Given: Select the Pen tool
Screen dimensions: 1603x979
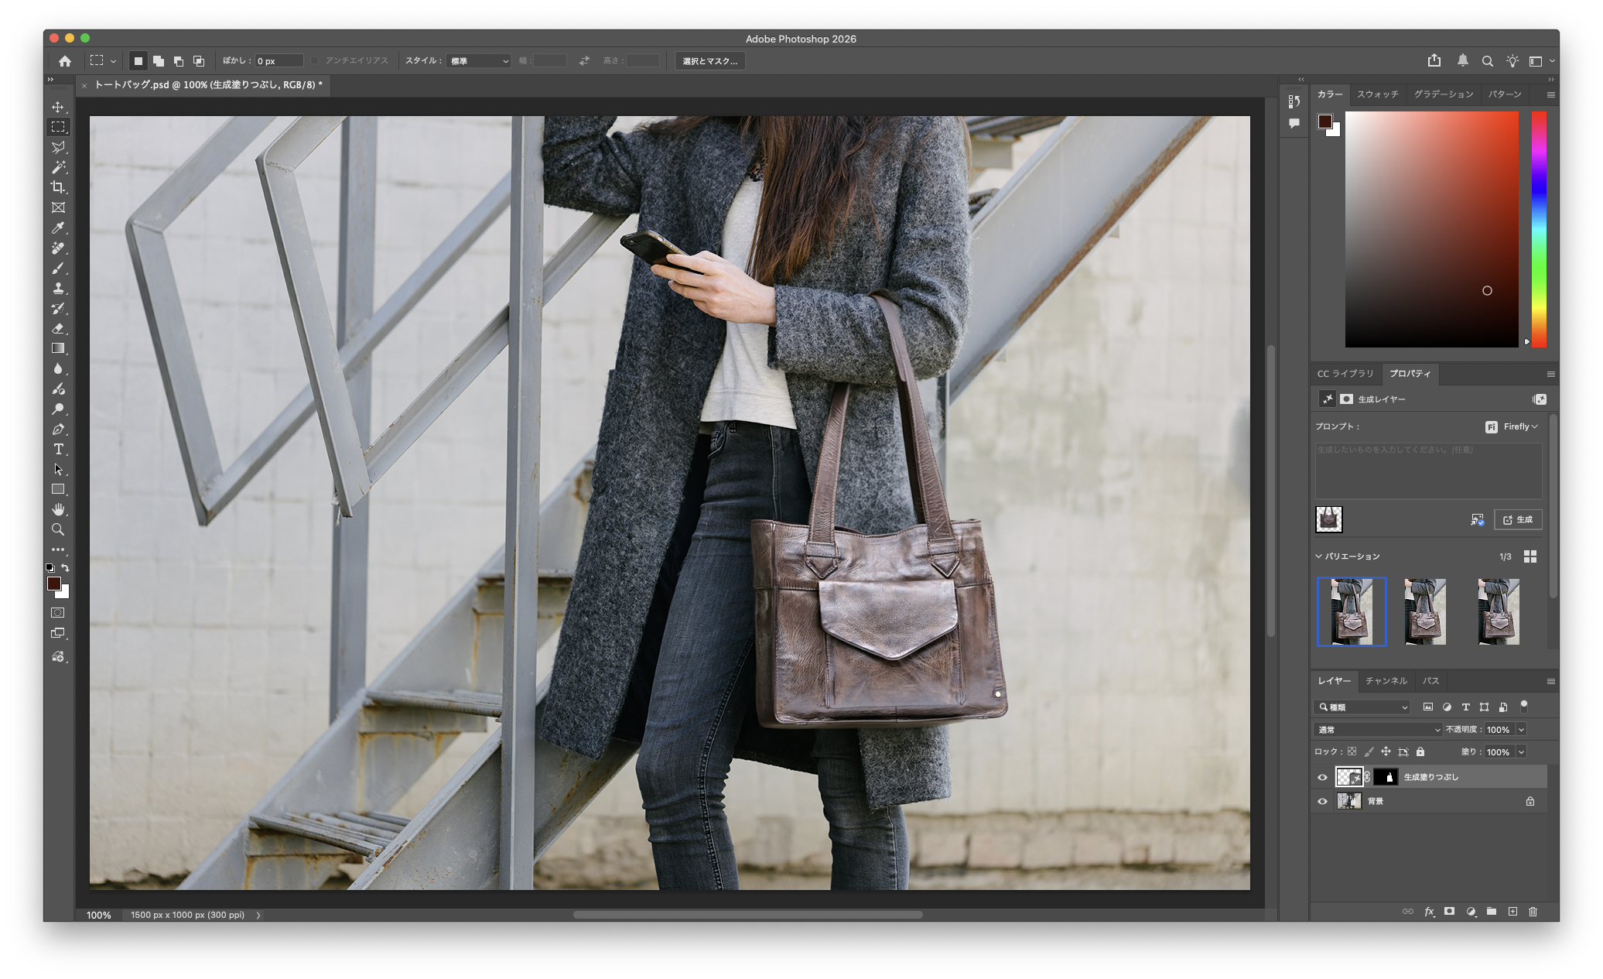Looking at the screenshot, I should point(58,429).
